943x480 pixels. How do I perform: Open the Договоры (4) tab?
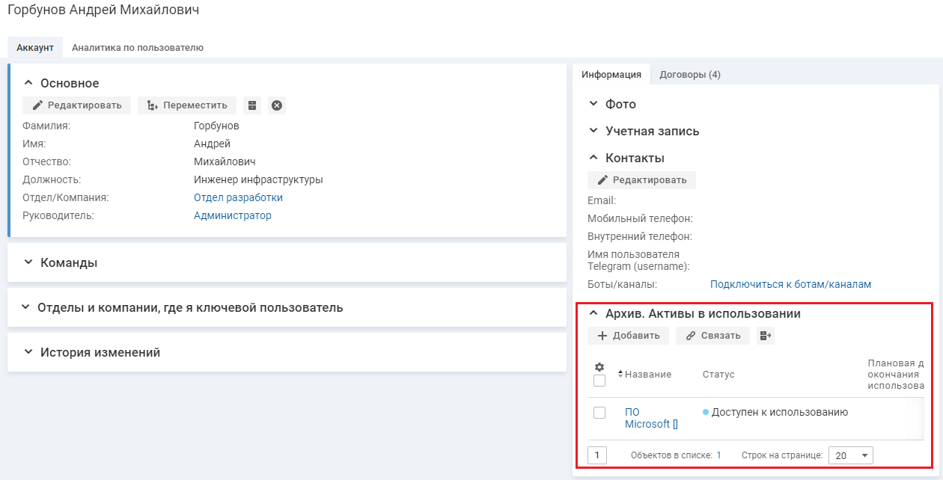coord(689,75)
